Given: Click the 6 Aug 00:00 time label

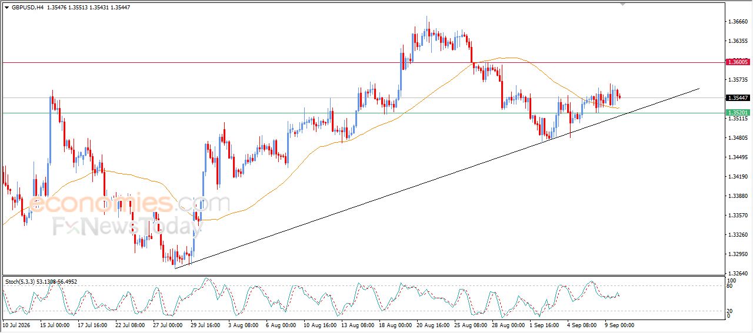Looking at the screenshot, I should [x=281, y=325].
